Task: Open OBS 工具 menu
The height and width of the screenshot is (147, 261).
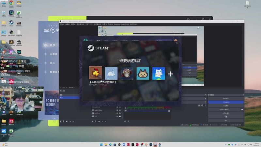Action: tap(104, 24)
